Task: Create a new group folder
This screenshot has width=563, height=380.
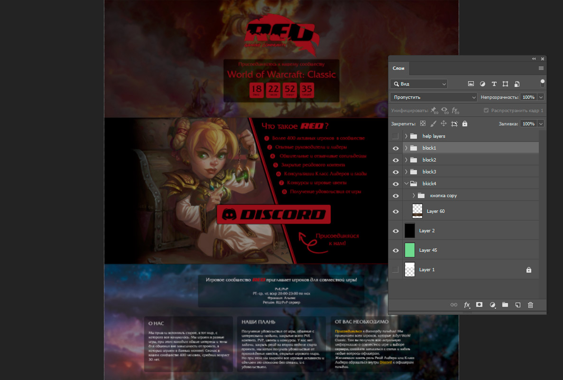Action: tap(505, 304)
